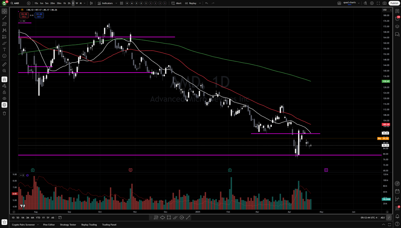
Task: Open the quick search icon
Action: [366, 3]
